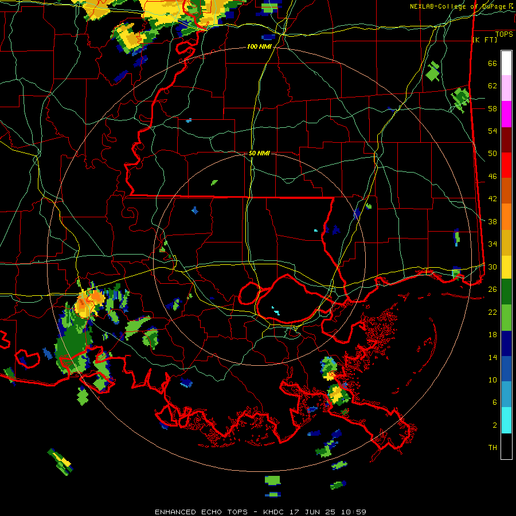This screenshot has width=516, height=516.
Task: Click the 46 legend value
Action: [x=492, y=176]
